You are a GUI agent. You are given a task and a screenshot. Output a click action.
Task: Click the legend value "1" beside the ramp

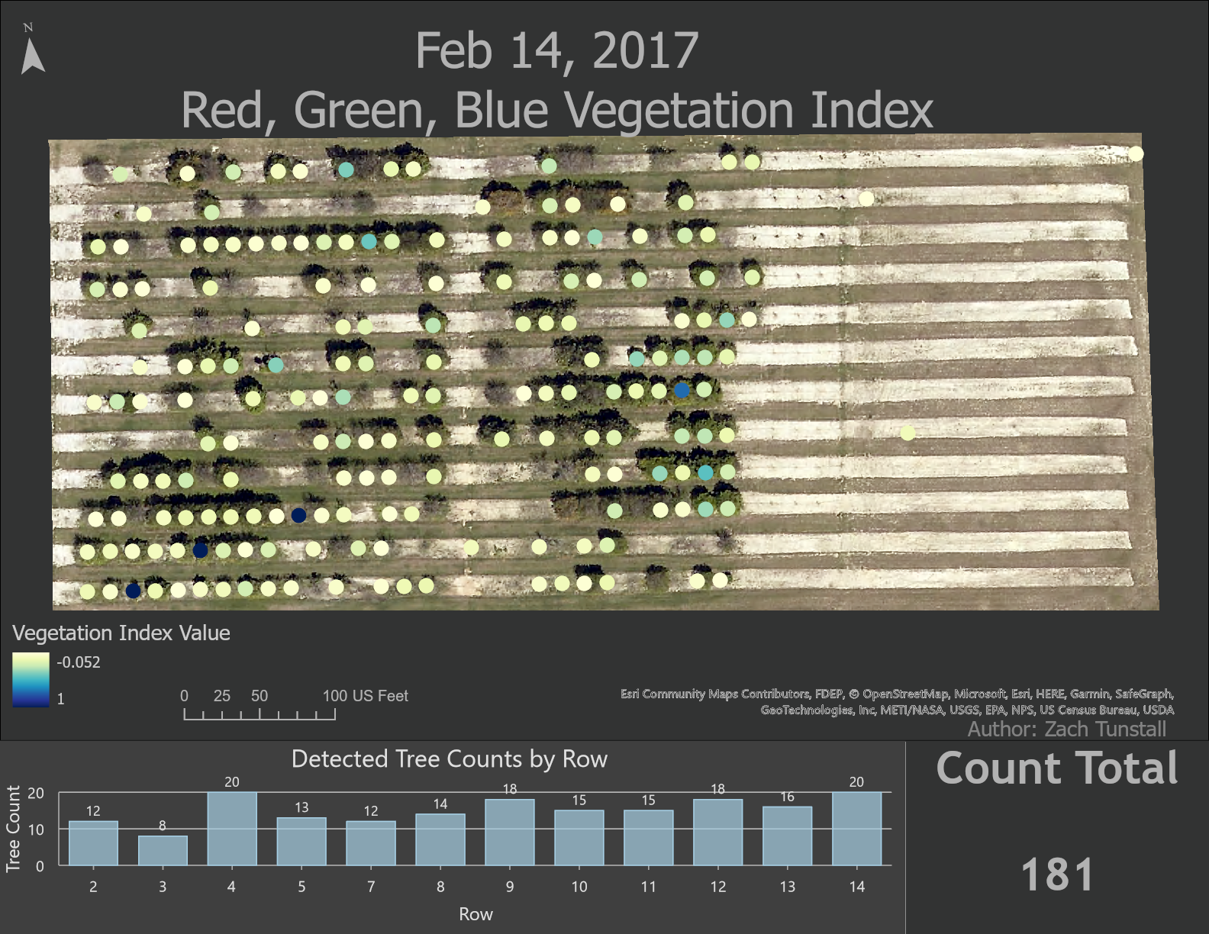coord(60,699)
